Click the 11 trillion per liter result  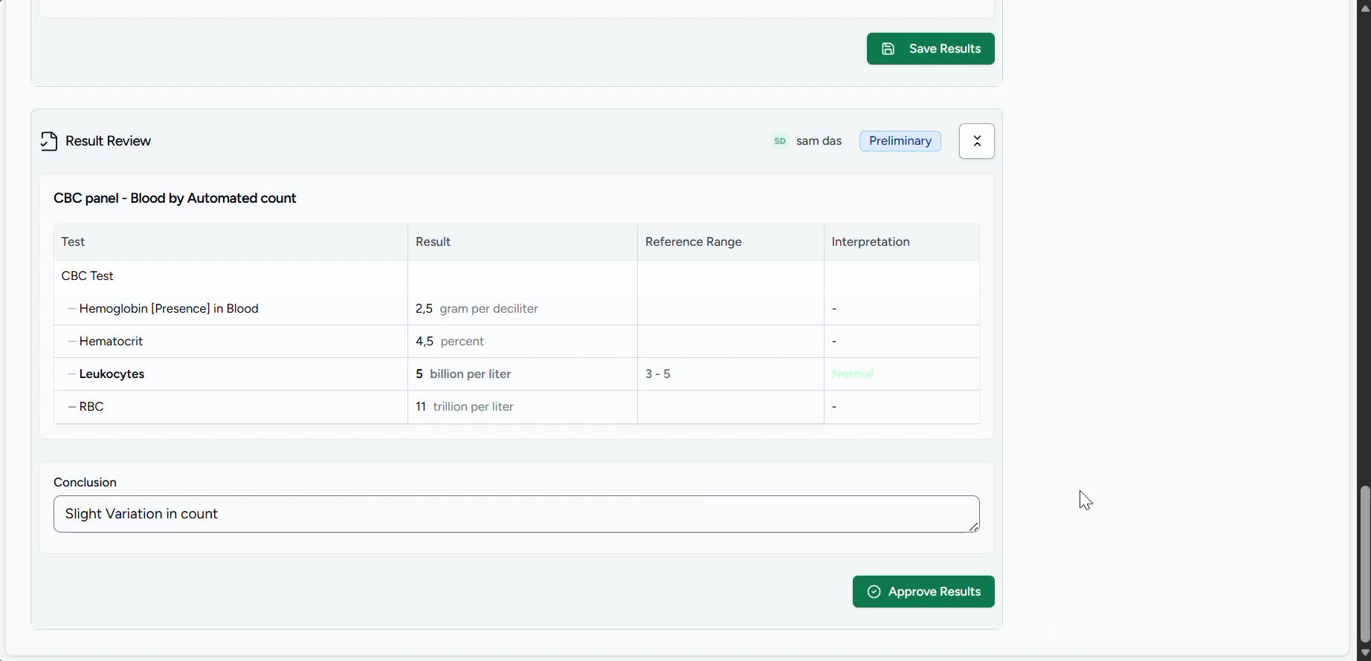click(x=465, y=407)
